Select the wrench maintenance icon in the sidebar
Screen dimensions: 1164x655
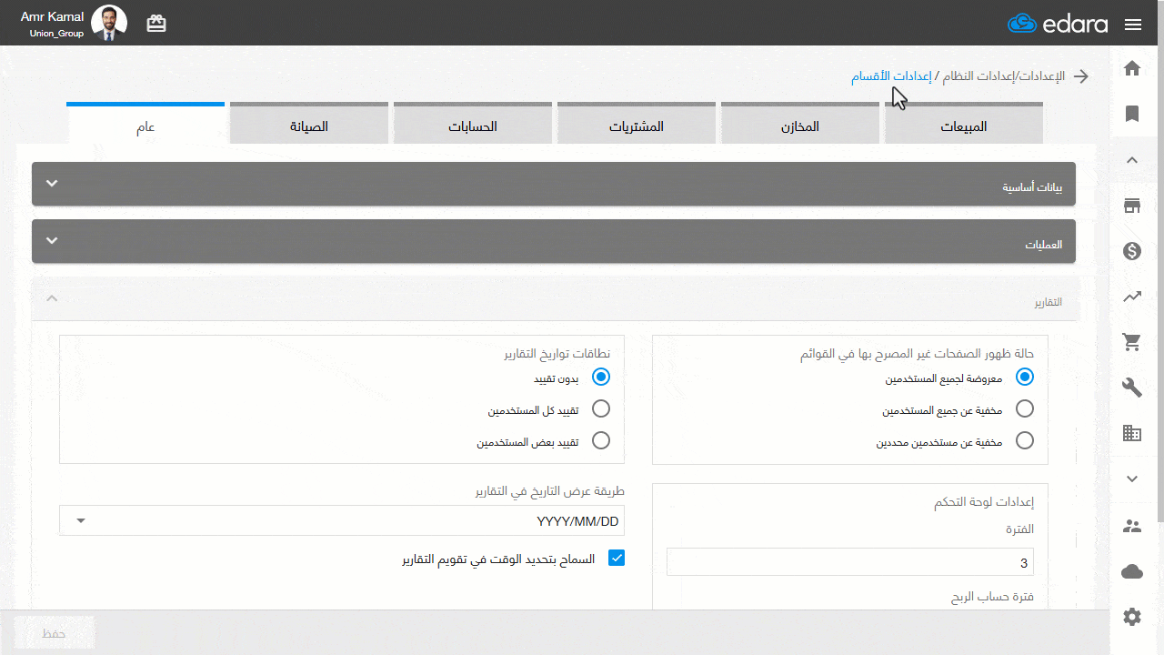click(x=1131, y=387)
